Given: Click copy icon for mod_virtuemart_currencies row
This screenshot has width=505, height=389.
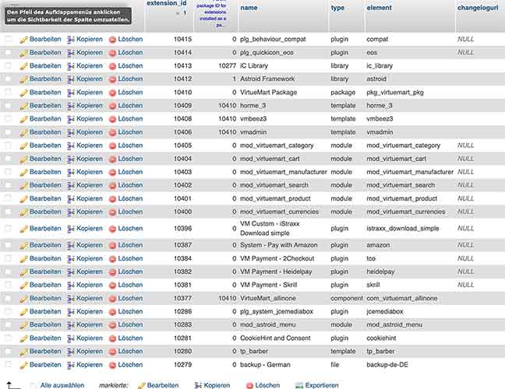Looking at the screenshot, I should point(71,212).
